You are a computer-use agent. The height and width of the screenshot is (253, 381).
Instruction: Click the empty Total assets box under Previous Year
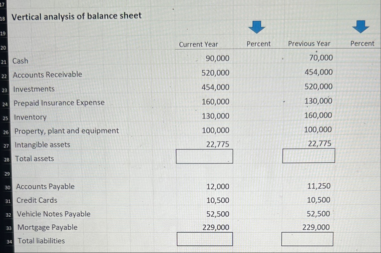308,155
